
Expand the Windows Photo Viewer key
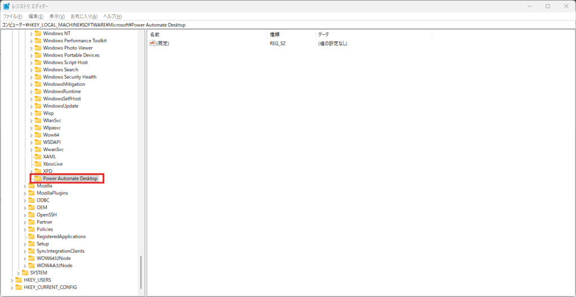(31, 48)
